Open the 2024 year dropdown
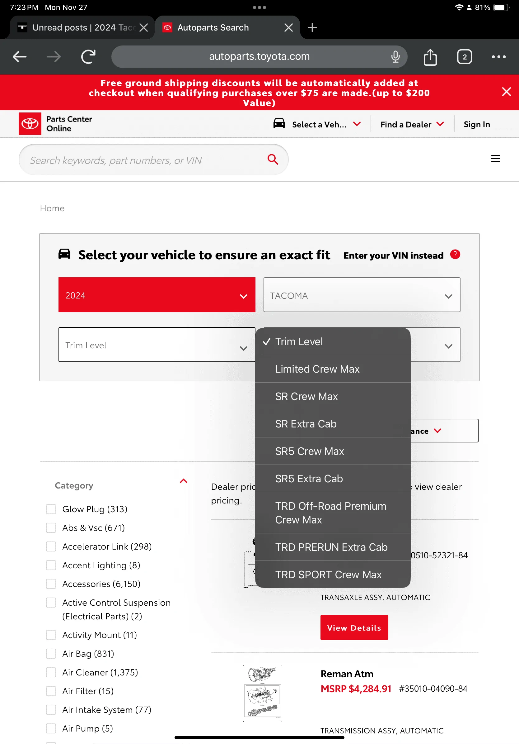Viewport: 519px width, 744px height. point(157,295)
